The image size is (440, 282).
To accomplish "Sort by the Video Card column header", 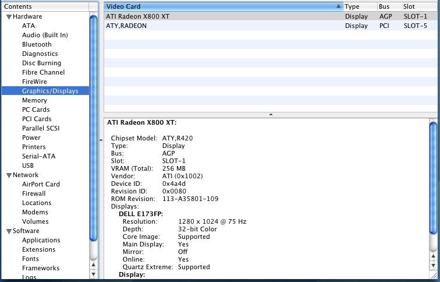I will coord(223,6).
